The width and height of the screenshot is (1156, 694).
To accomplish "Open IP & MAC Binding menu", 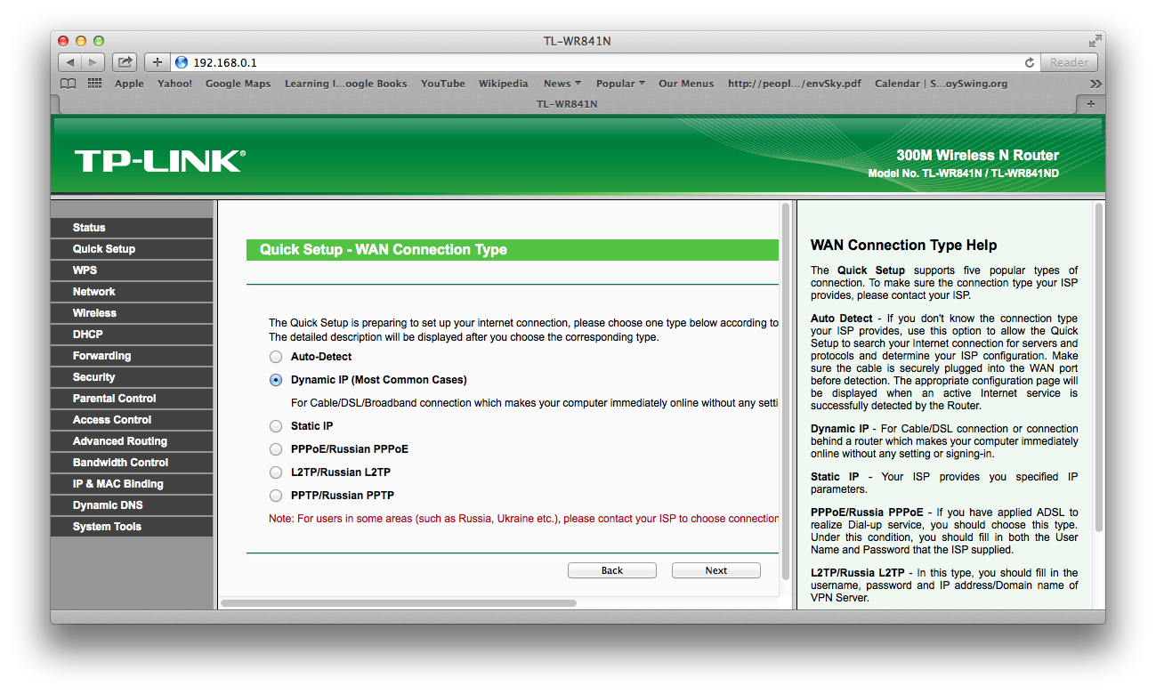I will (132, 484).
